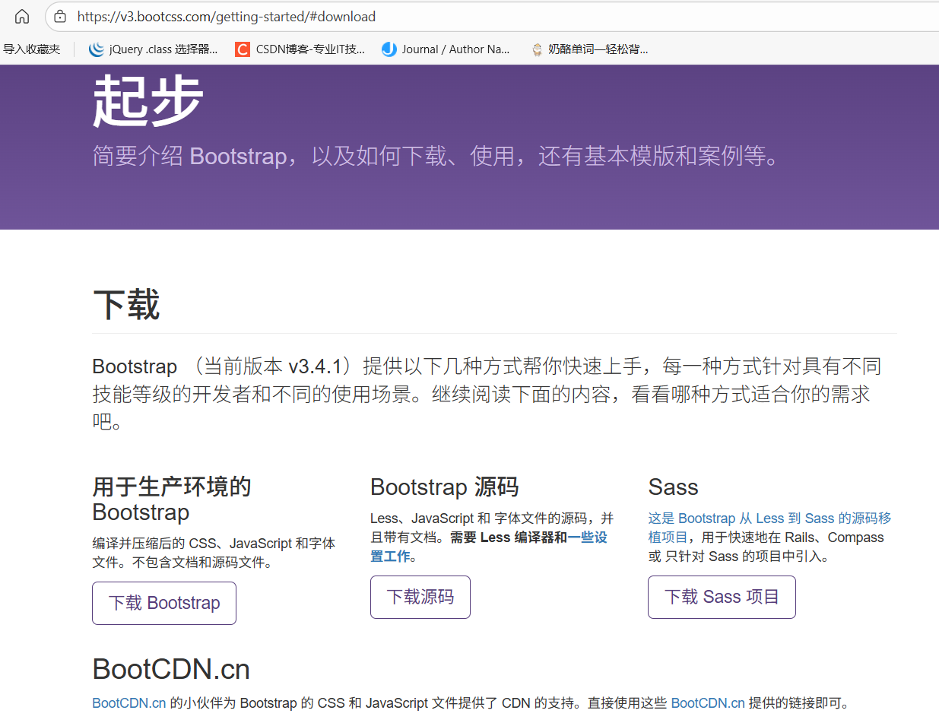Click the 下载 Sass 项目 button

click(722, 597)
